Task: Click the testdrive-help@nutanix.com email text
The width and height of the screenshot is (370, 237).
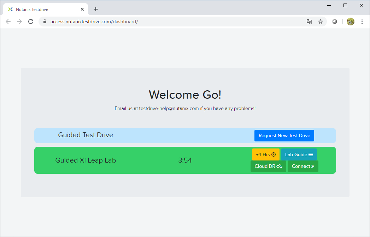Action: point(169,108)
